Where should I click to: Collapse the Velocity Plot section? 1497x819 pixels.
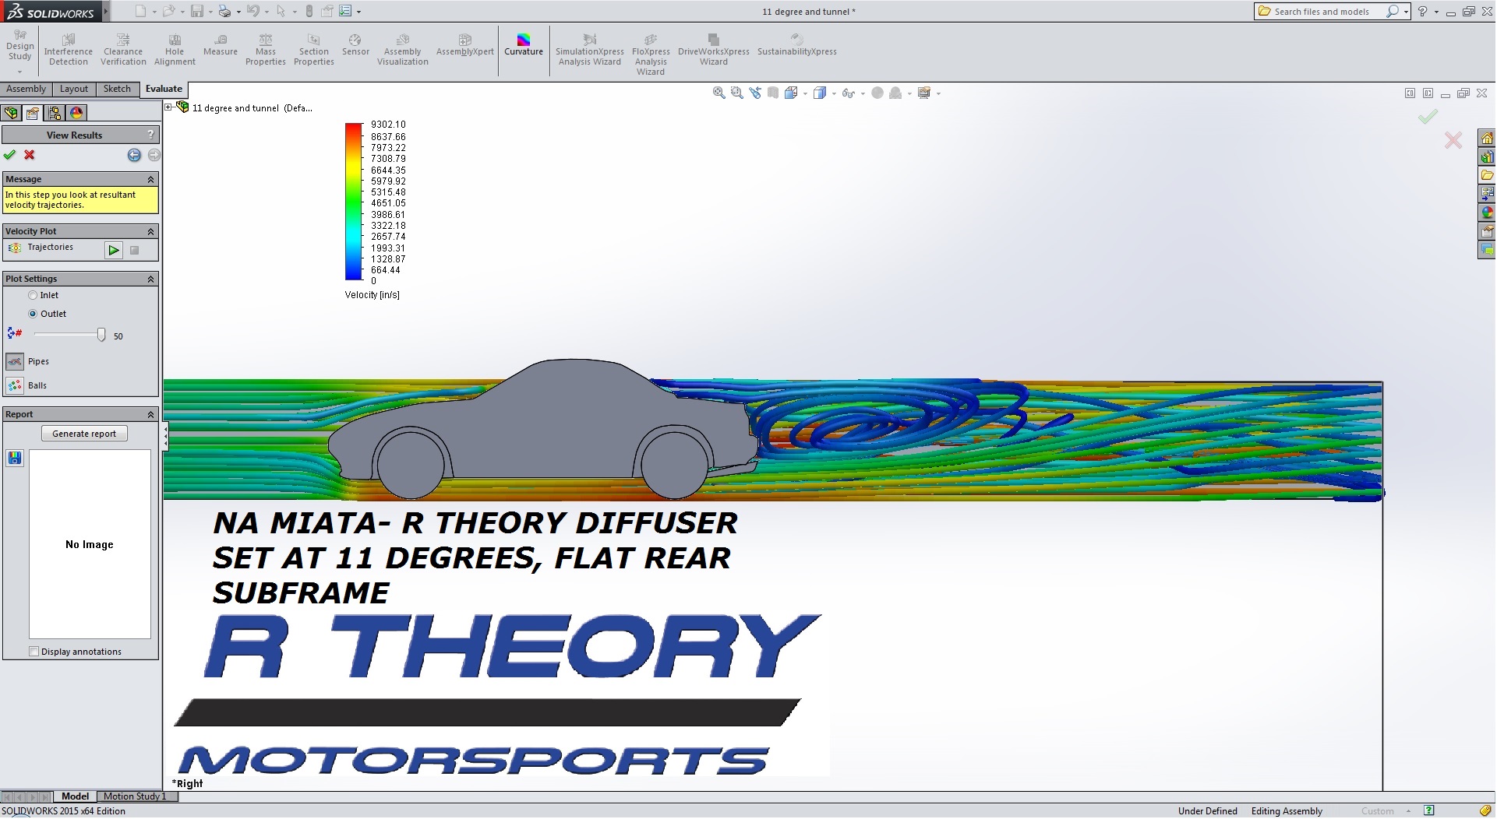[150, 230]
